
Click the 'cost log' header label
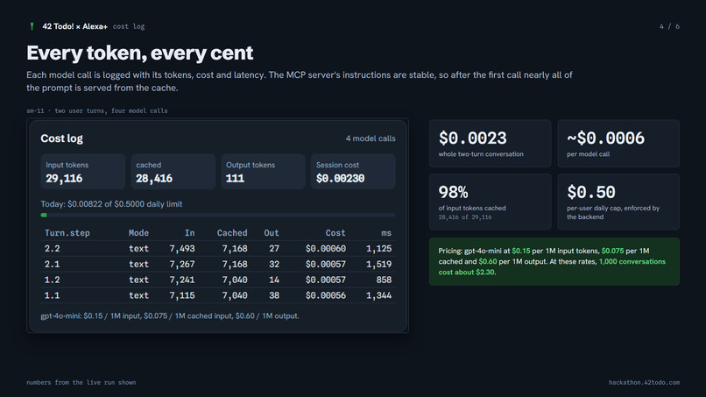coord(129,26)
